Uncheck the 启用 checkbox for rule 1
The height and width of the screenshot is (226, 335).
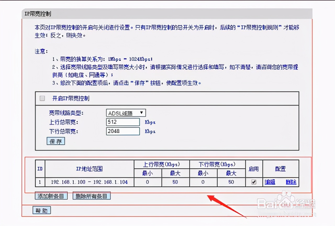coord(253,182)
